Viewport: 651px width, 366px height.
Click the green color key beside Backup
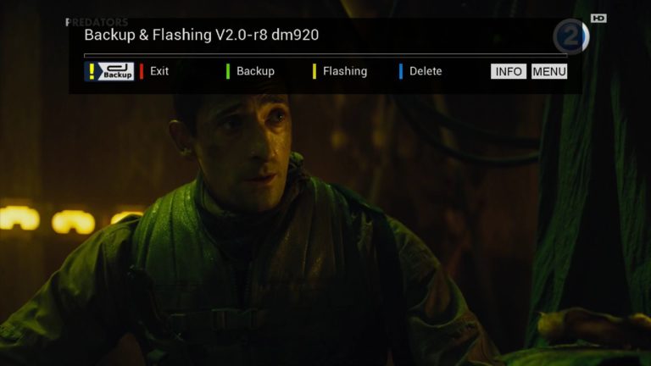tap(228, 71)
